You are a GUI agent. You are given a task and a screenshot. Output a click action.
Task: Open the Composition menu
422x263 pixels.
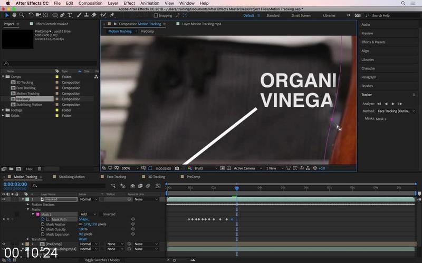(90, 3)
